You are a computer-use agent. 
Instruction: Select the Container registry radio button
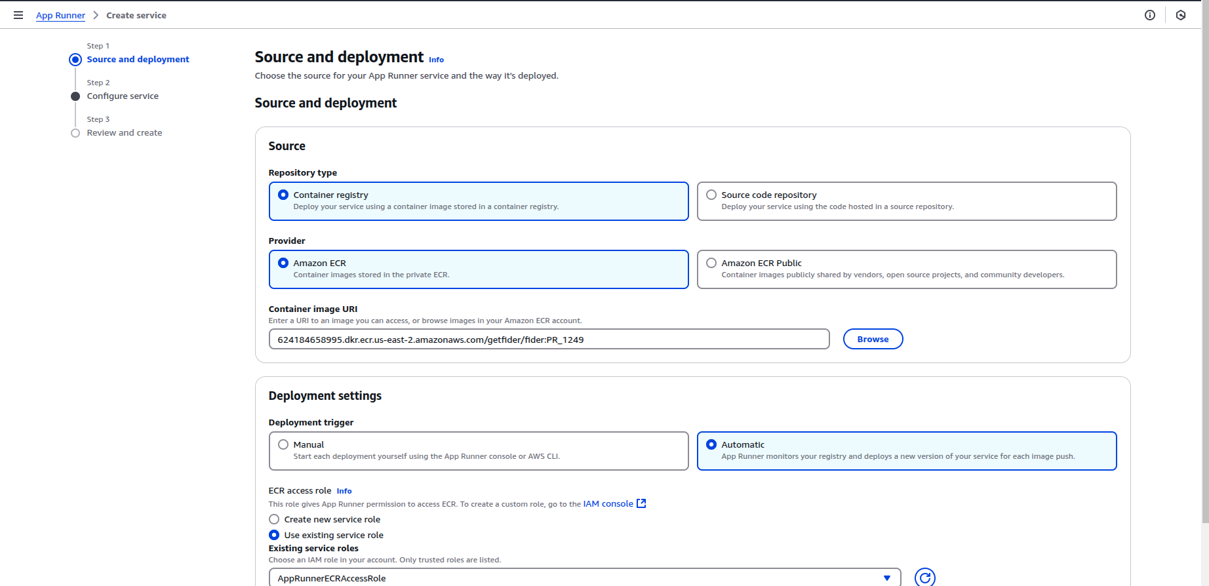pyautogui.click(x=283, y=195)
